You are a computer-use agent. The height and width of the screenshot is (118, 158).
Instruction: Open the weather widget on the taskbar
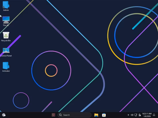coord(4,115)
